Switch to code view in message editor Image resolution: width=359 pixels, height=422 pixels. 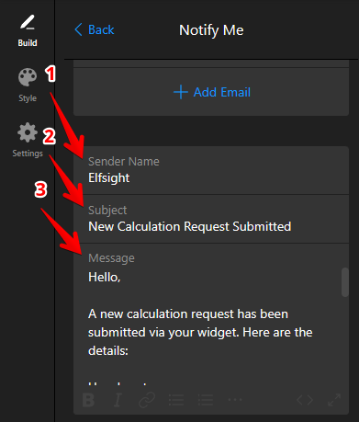click(305, 400)
